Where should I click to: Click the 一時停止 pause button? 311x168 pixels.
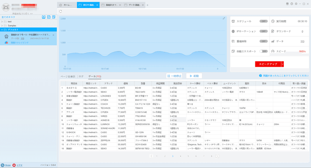[x=174, y=76]
